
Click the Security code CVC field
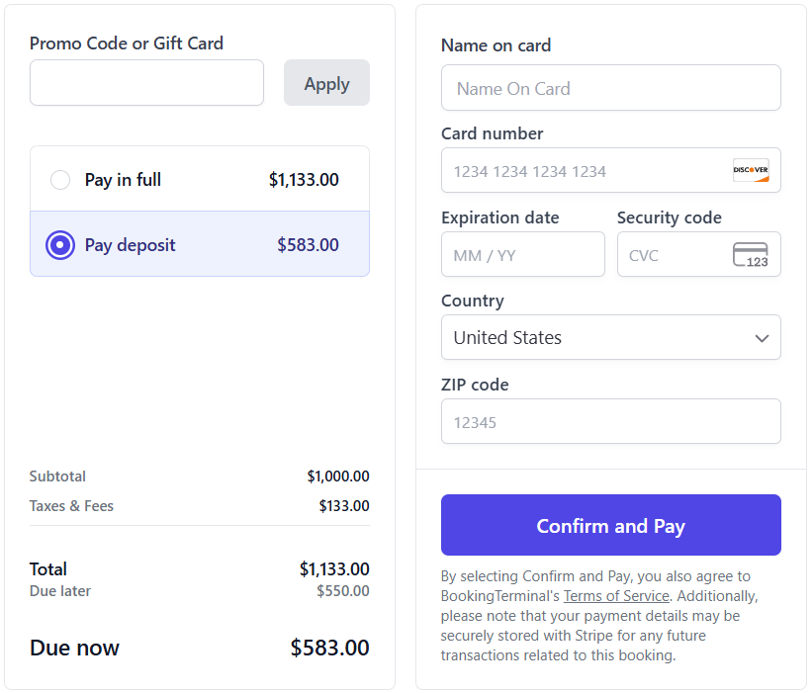click(675, 255)
